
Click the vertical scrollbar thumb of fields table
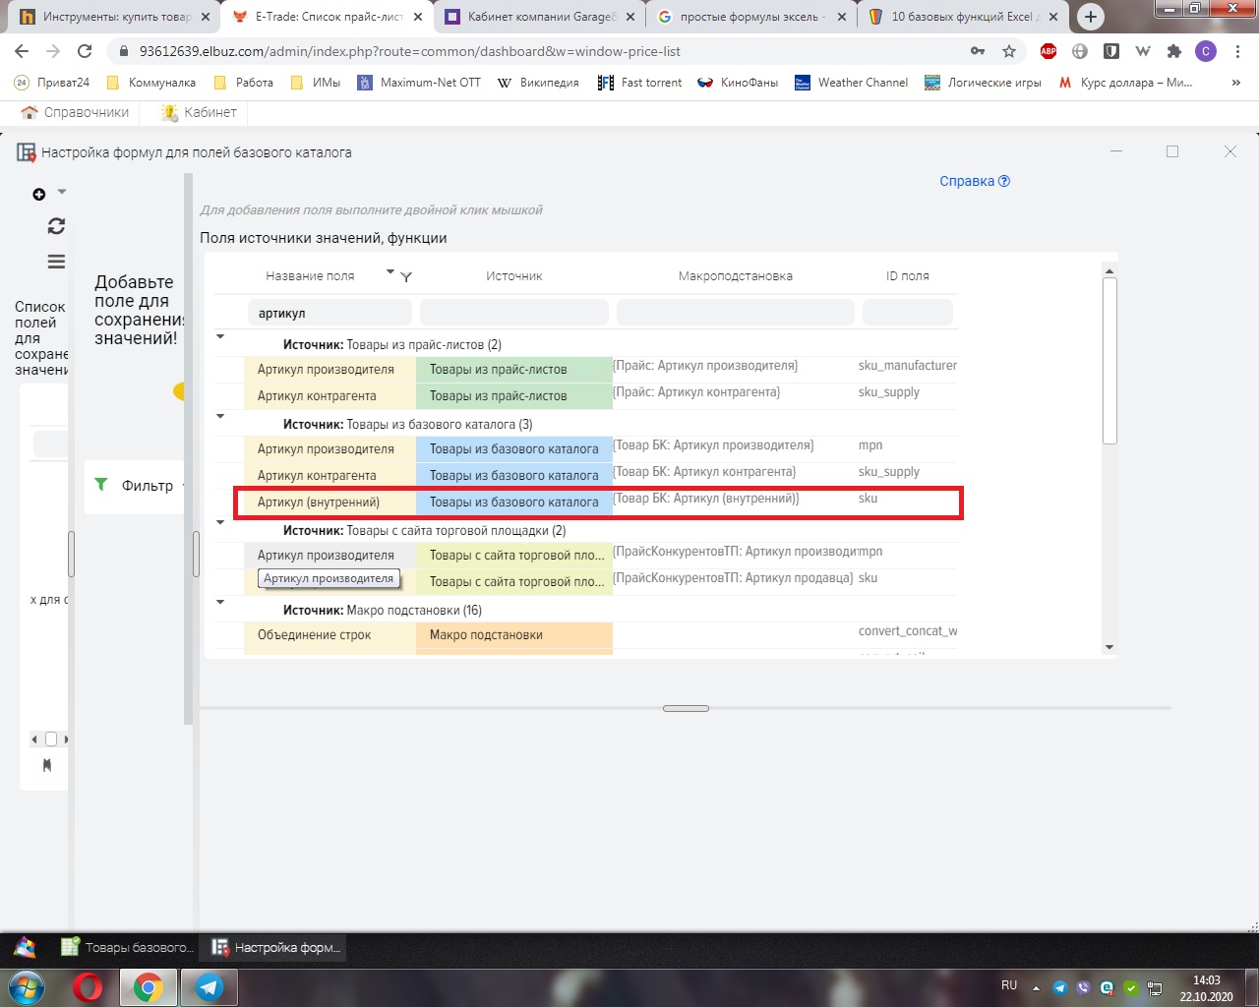[x=1109, y=361]
